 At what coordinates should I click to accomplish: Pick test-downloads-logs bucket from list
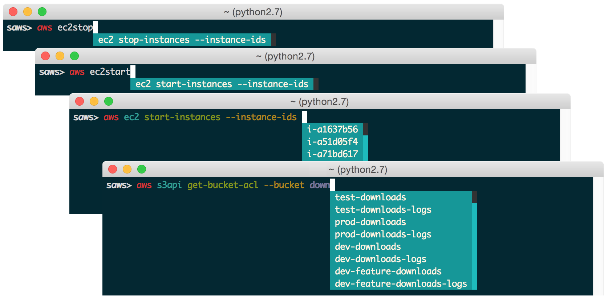[401, 209]
